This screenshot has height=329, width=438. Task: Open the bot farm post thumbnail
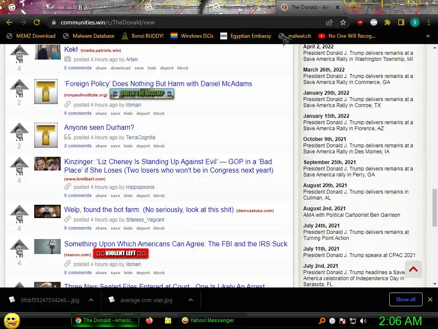[x=47, y=212]
